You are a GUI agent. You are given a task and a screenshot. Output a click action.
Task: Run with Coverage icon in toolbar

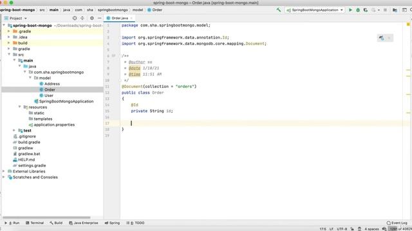pos(366,10)
